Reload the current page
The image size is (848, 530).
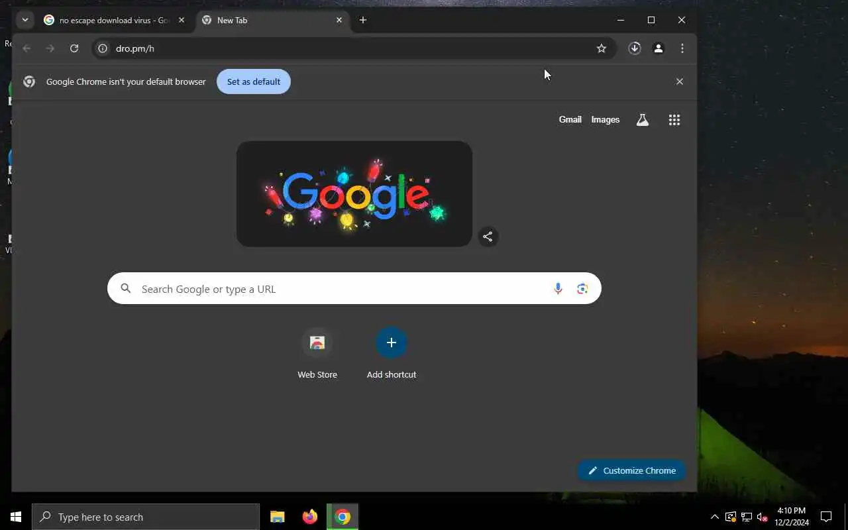tap(74, 48)
